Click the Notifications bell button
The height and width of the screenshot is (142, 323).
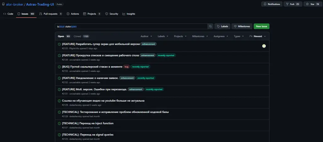272,4
